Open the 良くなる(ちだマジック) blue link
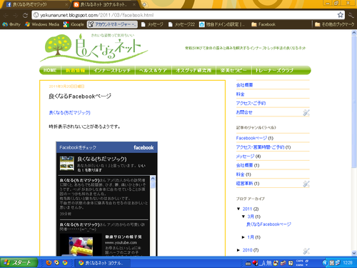This screenshot has width=357, height=268. click(69, 112)
